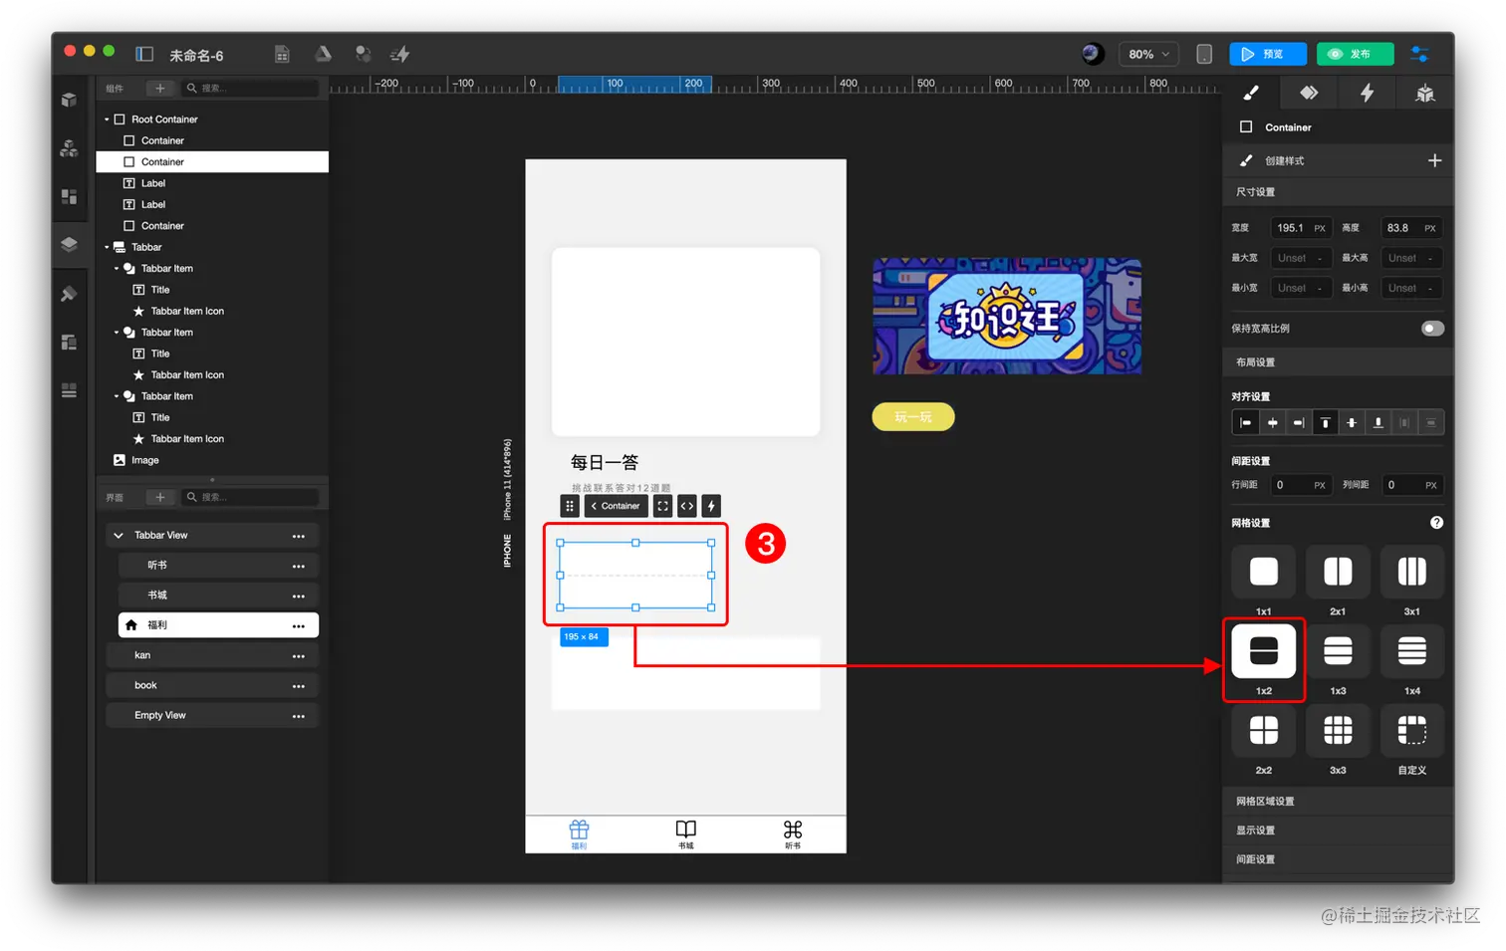Click the help question mark beside 网格设置
1506x951 pixels.
[x=1436, y=523]
